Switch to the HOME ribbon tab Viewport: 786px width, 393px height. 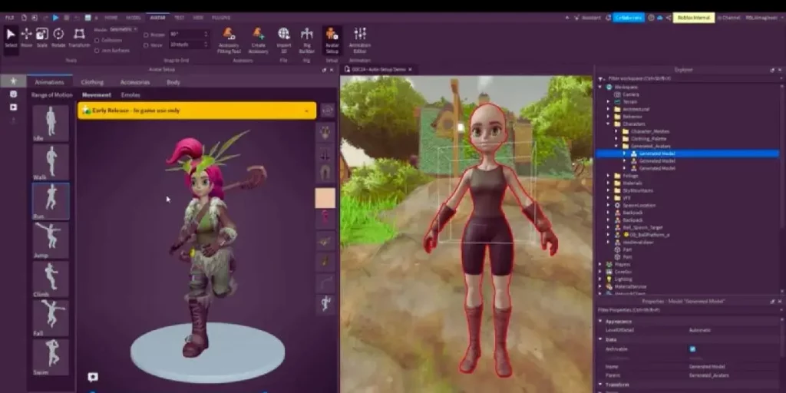pos(111,18)
